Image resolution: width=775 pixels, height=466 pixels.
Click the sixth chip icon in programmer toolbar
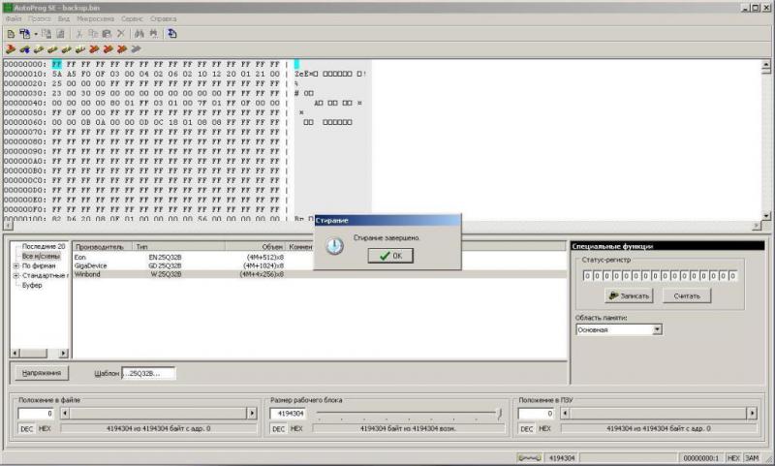coord(80,48)
